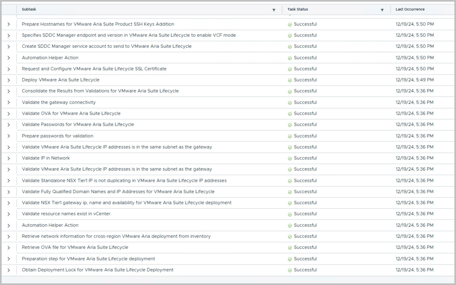
Task: Click success icon for Deploy VMware Aria Suite Lifecycle
Action: coord(290,80)
